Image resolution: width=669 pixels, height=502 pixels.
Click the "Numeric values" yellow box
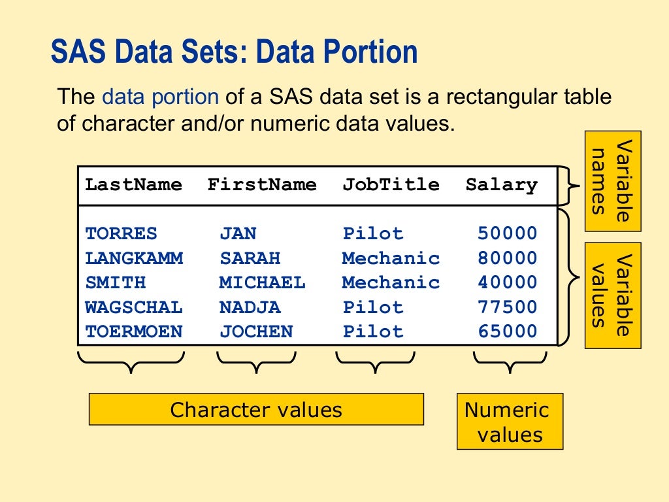510,422
